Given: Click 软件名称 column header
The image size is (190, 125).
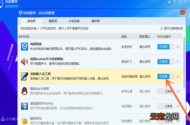Looking at the screenshot, I should [x=24, y=36].
